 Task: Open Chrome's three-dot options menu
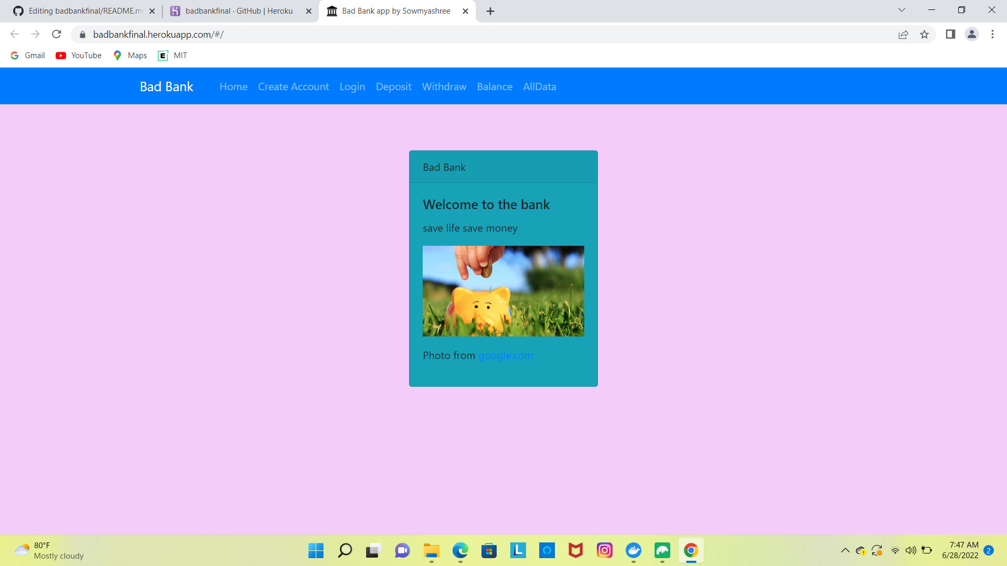click(x=992, y=34)
